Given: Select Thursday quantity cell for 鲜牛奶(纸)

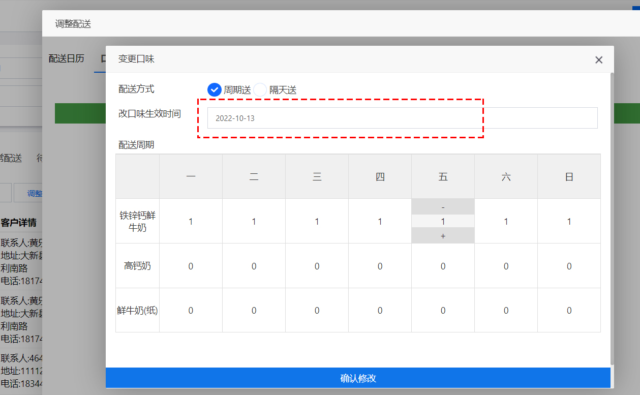Looking at the screenshot, I should pos(380,311).
